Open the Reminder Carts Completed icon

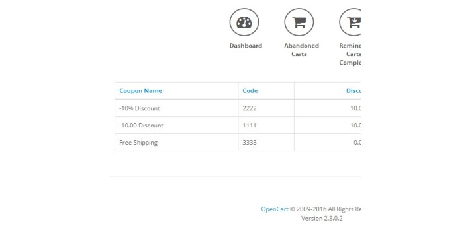click(x=350, y=22)
